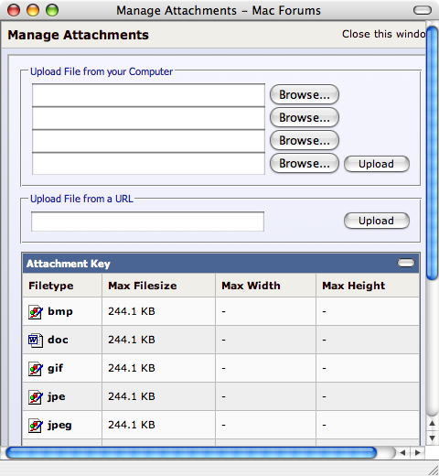Click the window resize grip corner
The height and width of the screenshot is (476, 439).
pyautogui.click(x=433, y=470)
